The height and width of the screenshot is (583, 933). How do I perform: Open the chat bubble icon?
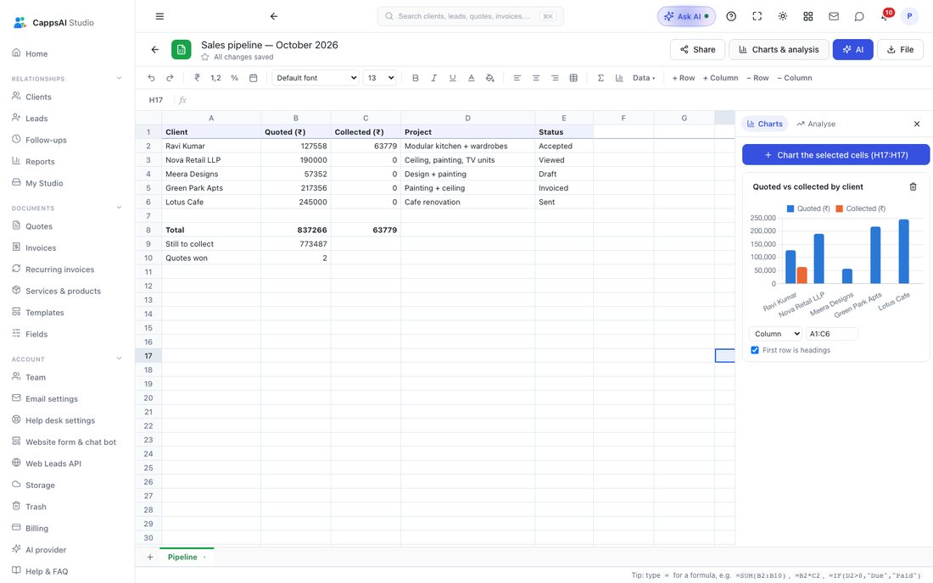pyautogui.click(x=859, y=17)
